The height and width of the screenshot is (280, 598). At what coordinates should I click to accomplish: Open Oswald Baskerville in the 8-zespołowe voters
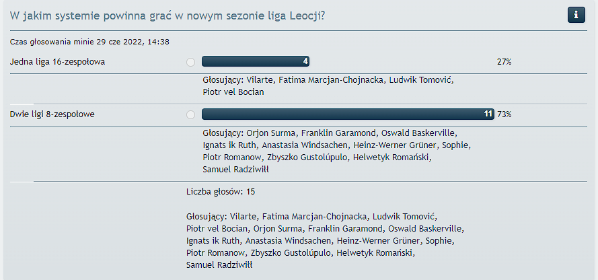click(418, 133)
